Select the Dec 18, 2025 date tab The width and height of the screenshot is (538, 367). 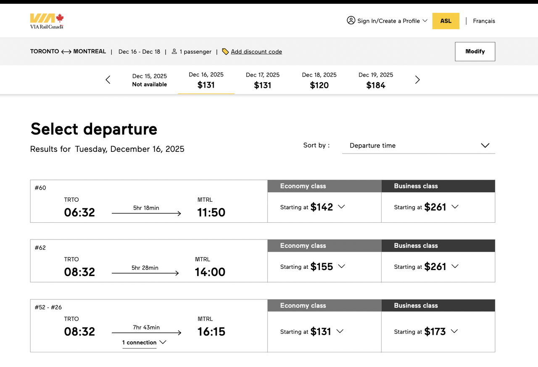point(319,80)
